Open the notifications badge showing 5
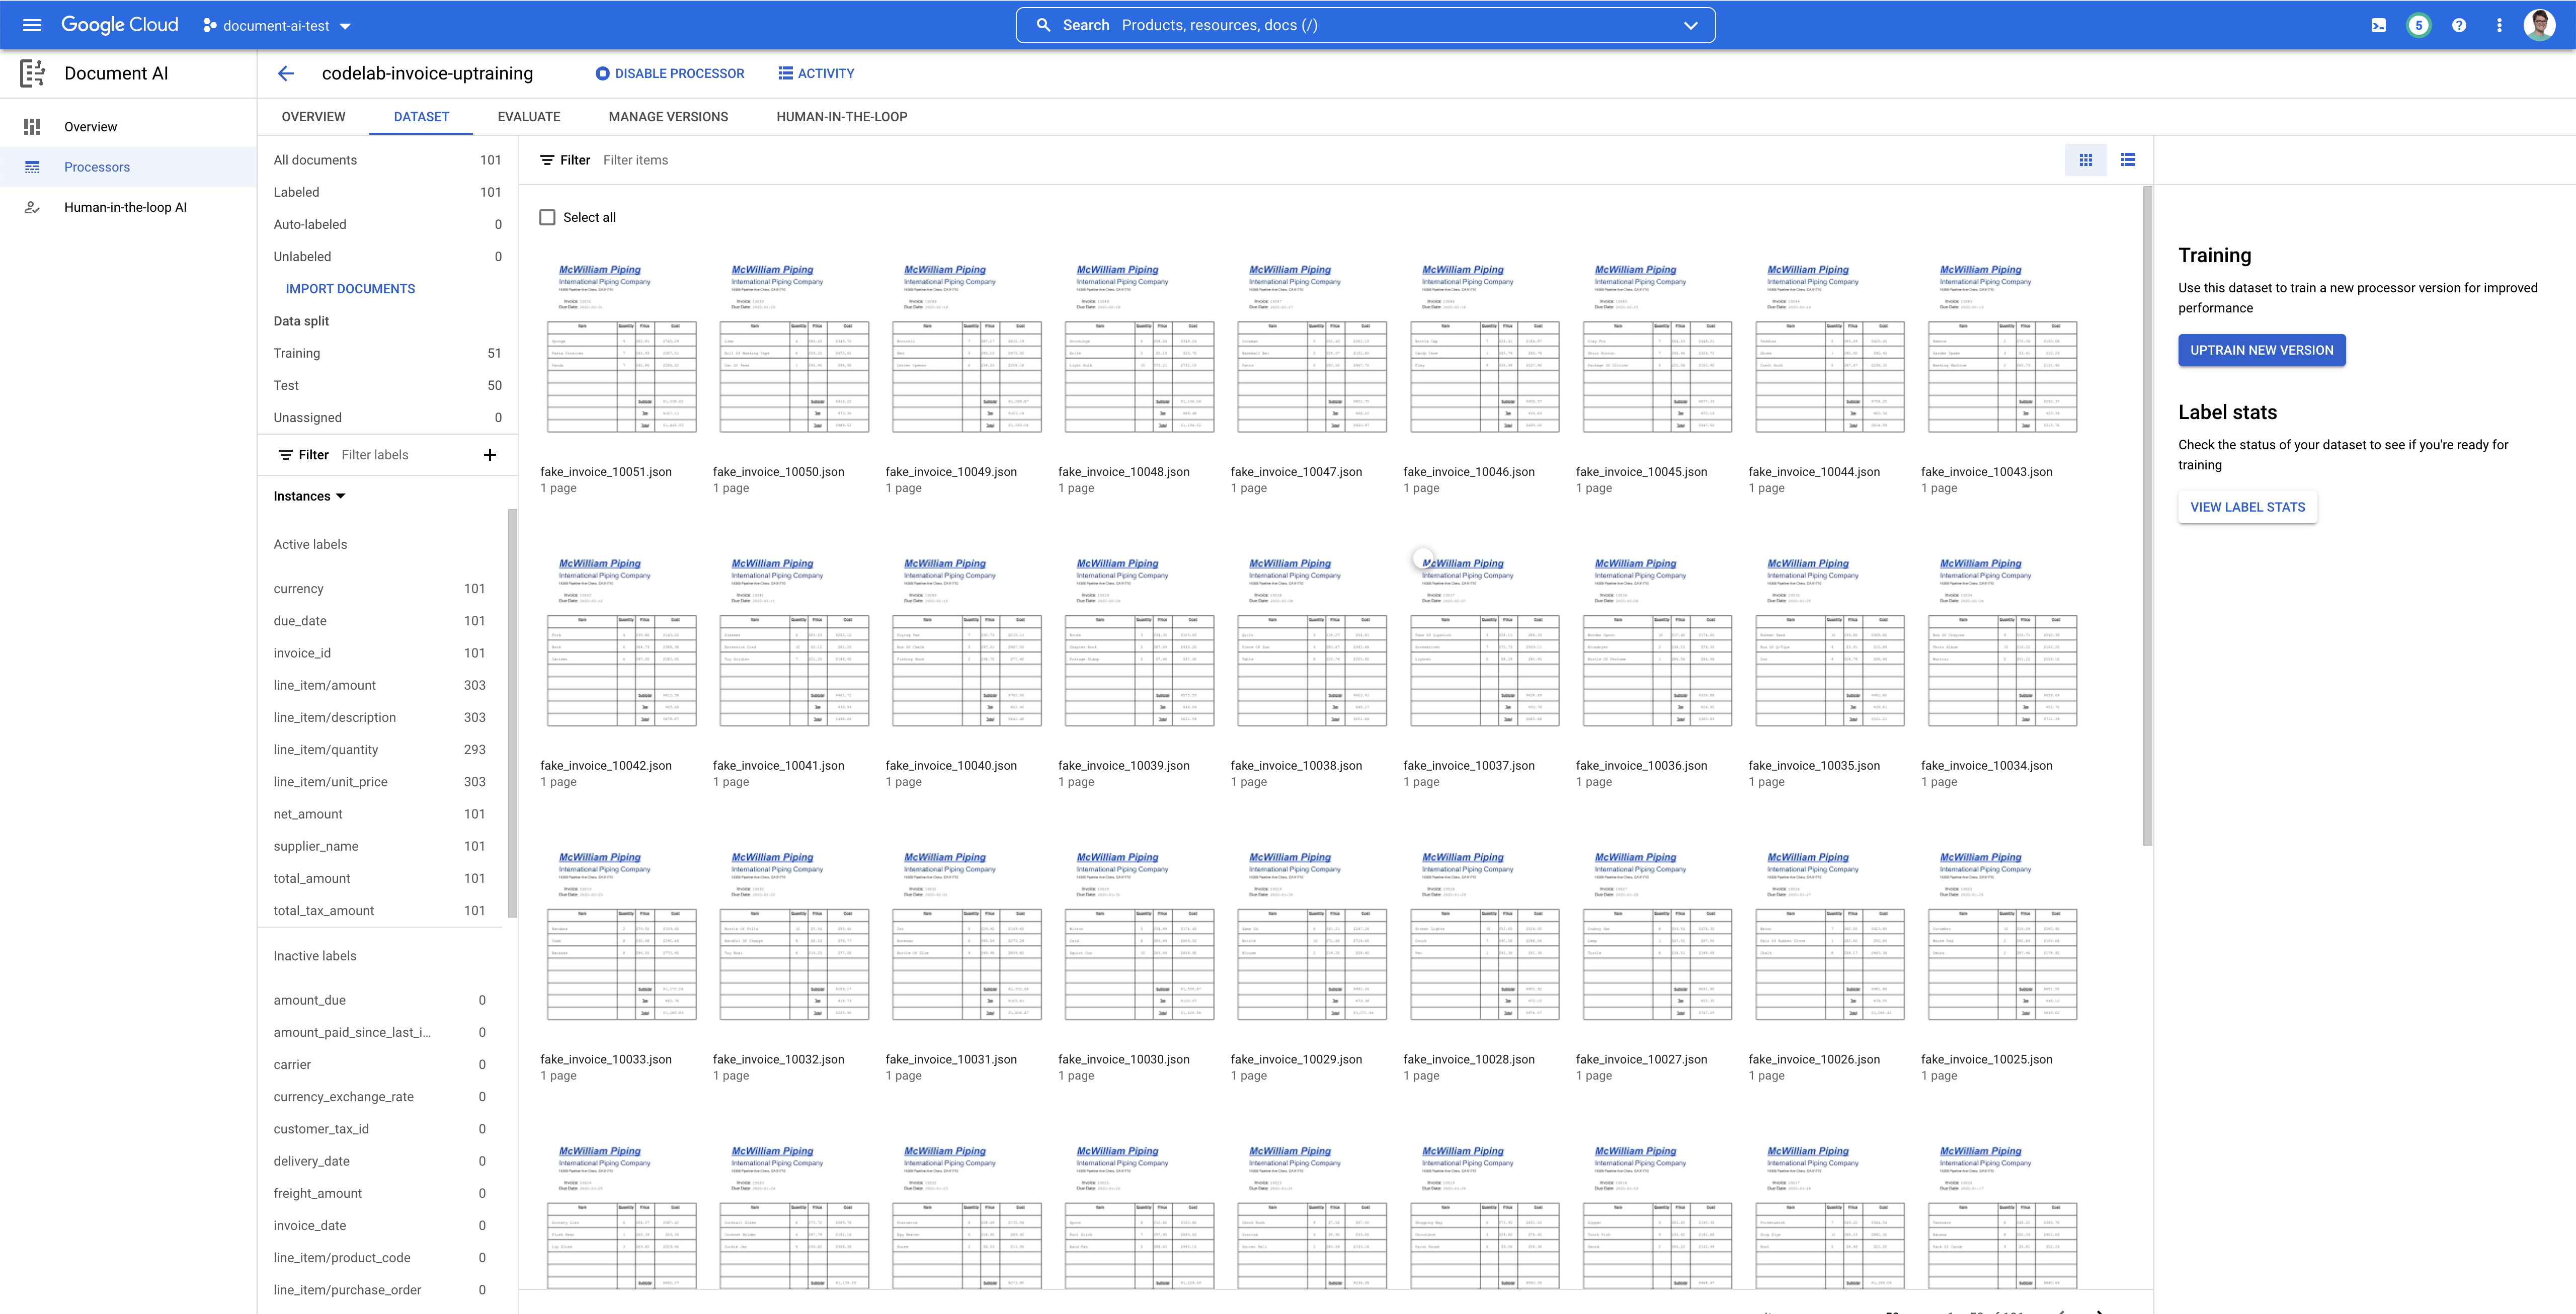The height and width of the screenshot is (1314, 2576). tap(2418, 25)
